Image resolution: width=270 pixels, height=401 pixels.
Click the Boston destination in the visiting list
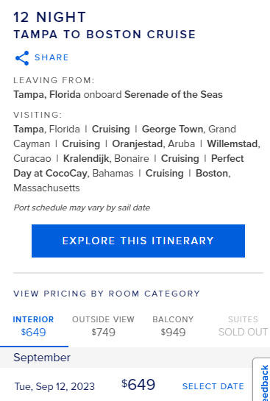click(x=212, y=173)
